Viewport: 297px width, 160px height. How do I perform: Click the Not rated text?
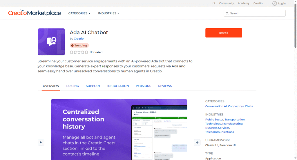96,52
